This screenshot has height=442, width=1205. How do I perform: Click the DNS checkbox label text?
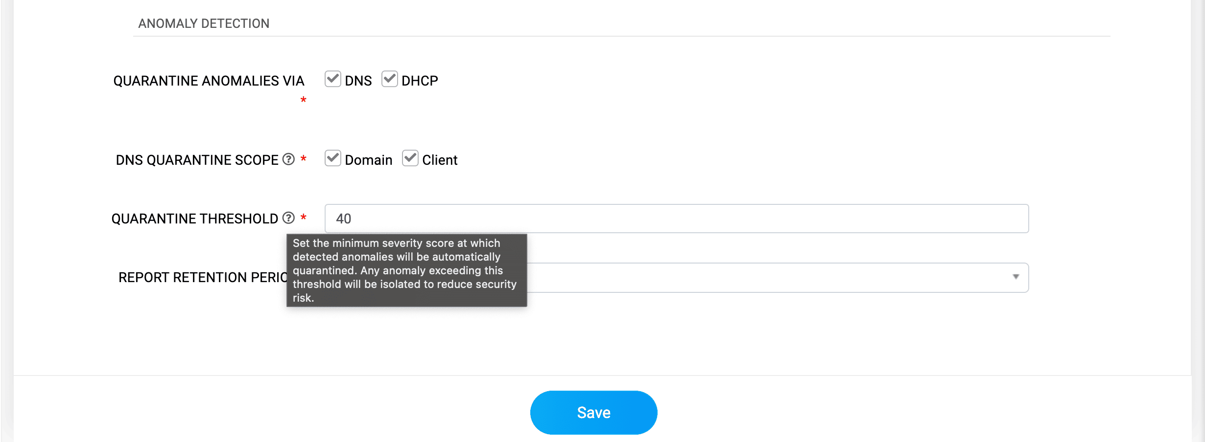click(358, 80)
